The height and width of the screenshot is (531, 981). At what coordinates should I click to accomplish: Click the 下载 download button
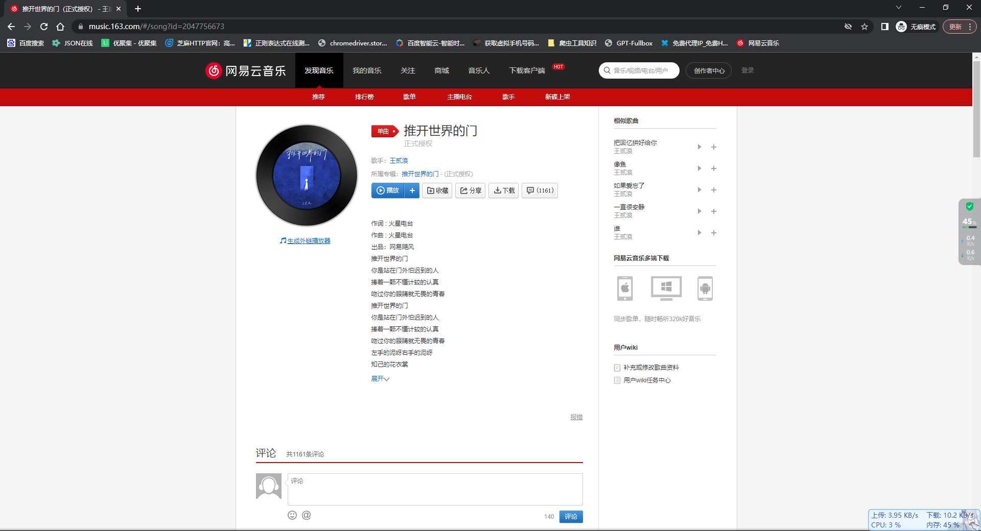click(x=504, y=190)
